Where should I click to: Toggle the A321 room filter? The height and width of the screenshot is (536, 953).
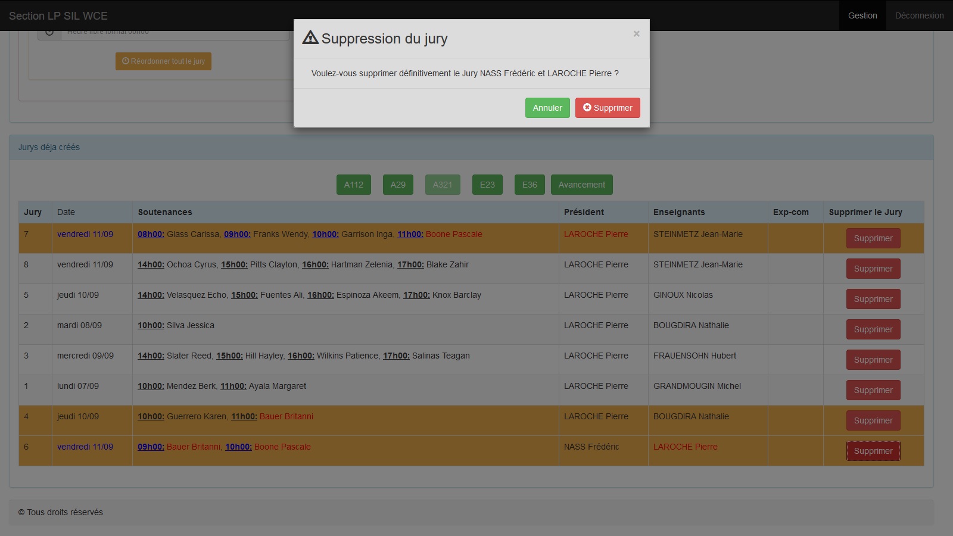pos(443,185)
